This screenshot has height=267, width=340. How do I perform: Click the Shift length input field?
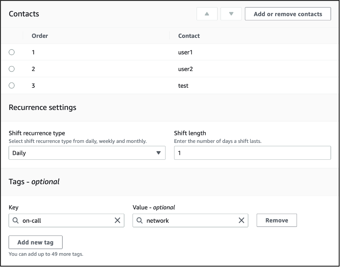pyautogui.click(x=252, y=153)
